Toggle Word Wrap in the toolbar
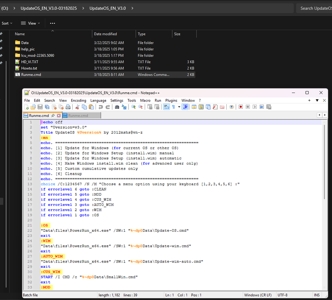332x300 pixels. pyautogui.click(x=166, y=107)
